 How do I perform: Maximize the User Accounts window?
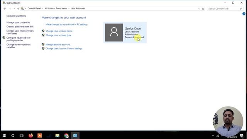[233, 3]
